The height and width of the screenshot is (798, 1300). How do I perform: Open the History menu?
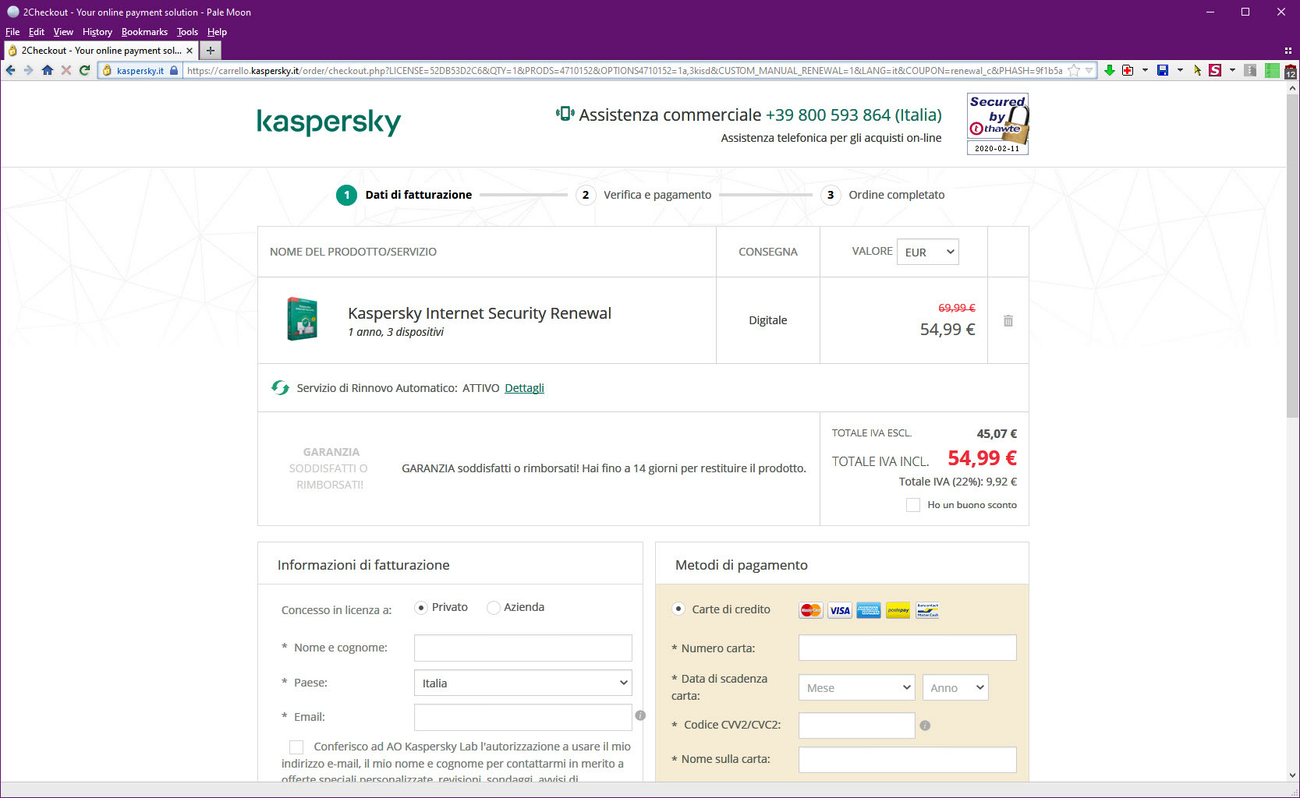(x=97, y=32)
